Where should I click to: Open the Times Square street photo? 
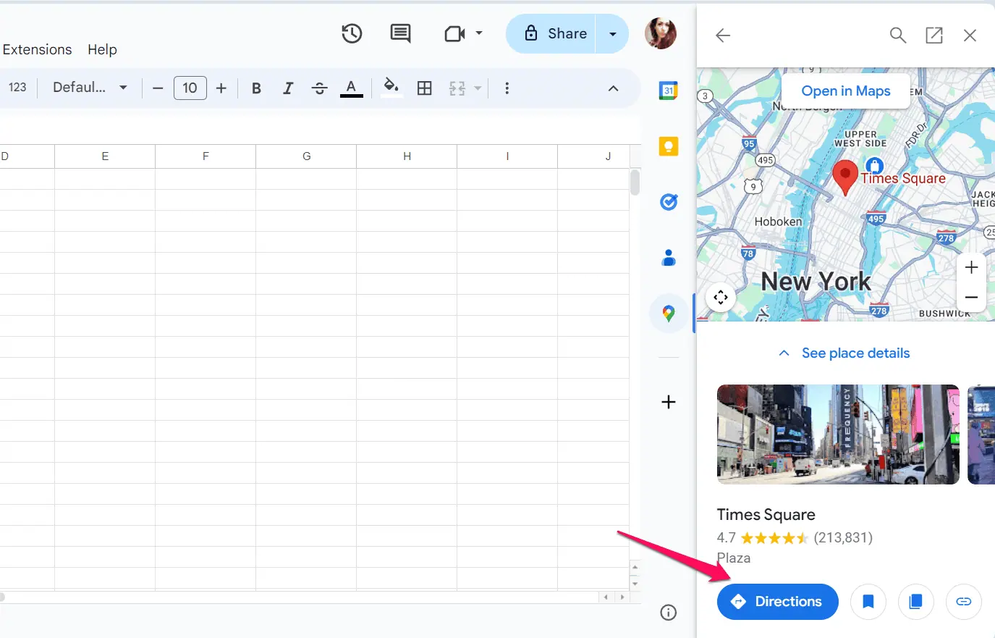tap(838, 435)
